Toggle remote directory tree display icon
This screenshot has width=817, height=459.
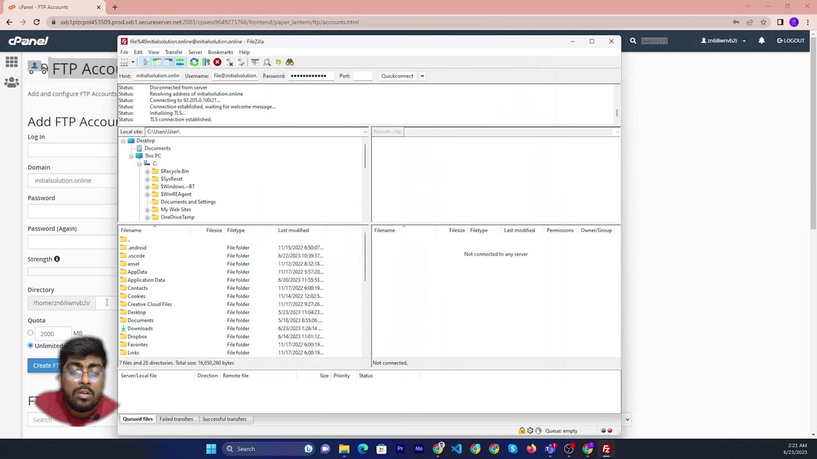[169, 62]
